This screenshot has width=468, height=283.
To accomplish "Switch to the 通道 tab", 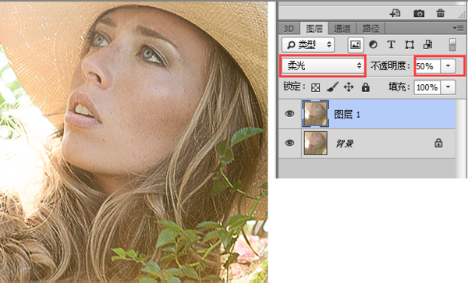I will click(x=342, y=28).
